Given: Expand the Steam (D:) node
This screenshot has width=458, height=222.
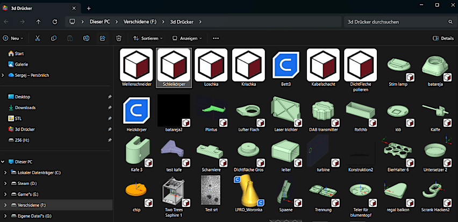Looking at the screenshot, I should click(5, 183).
